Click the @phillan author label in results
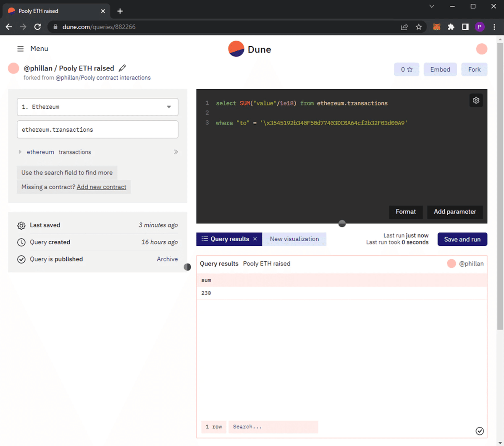Image resolution: width=504 pixels, height=446 pixels. pyautogui.click(x=471, y=264)
